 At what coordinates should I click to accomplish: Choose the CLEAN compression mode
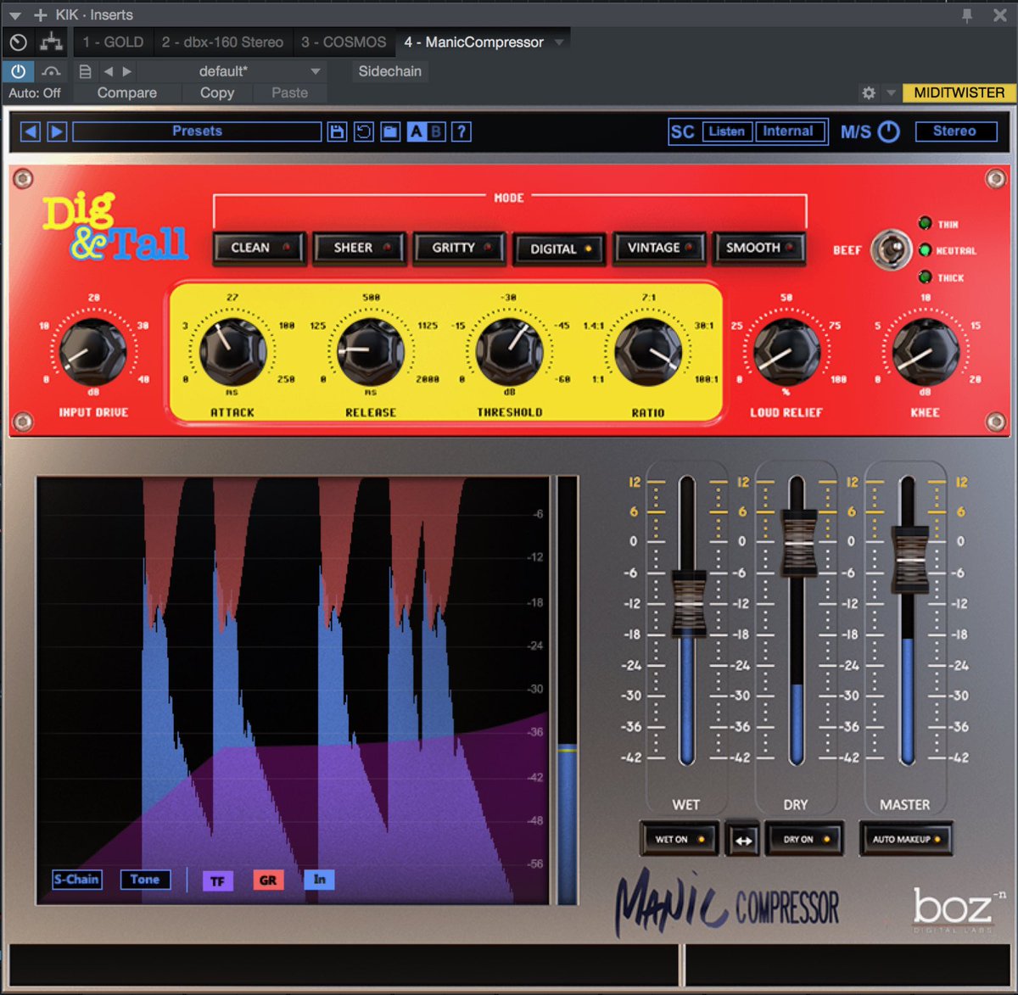[x=259, y=248]
